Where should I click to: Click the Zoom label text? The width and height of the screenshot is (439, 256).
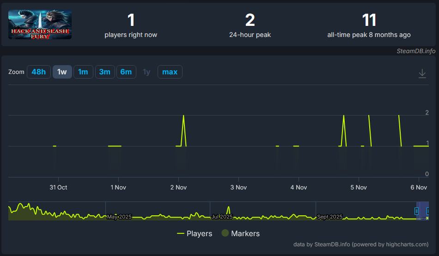pyautogui.click(x=16, y=72)
